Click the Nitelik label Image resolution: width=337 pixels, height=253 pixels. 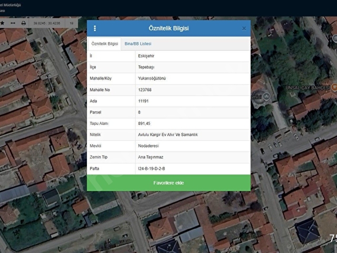[95, 135]
